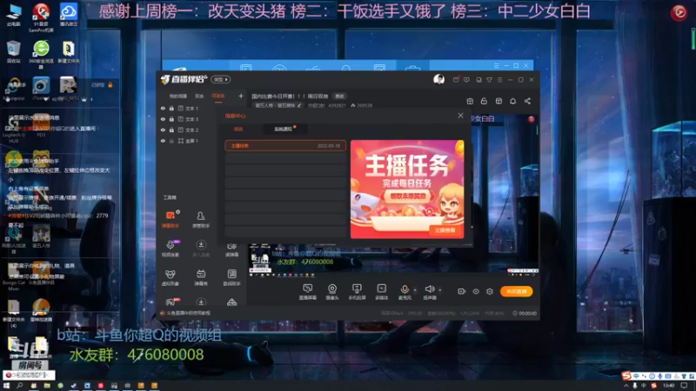Open the 主播任务 promotional banner image
This screenshot has height=391, width=696.
click(x=407, y=189)
